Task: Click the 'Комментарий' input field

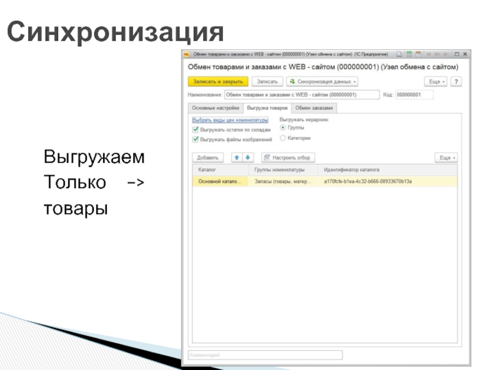Action: [266, 355]
